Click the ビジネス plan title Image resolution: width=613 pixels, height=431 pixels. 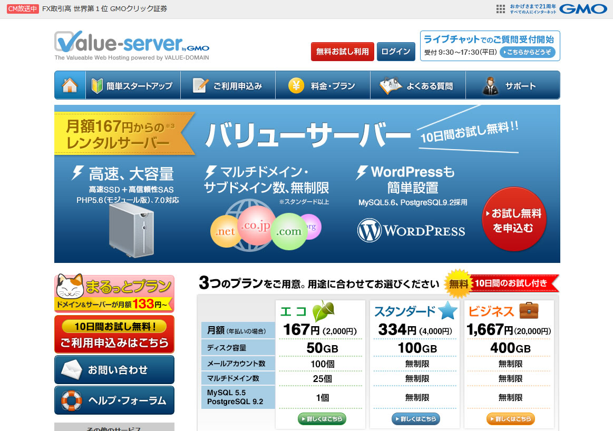(x=491, y=311)
